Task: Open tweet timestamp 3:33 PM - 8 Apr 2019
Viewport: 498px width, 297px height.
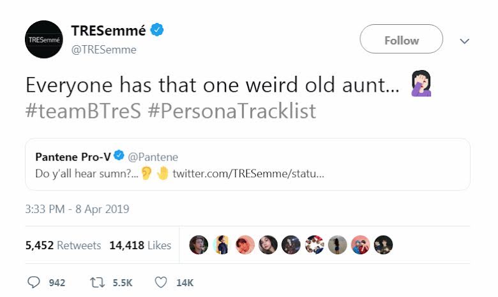Action: [77, 209]
